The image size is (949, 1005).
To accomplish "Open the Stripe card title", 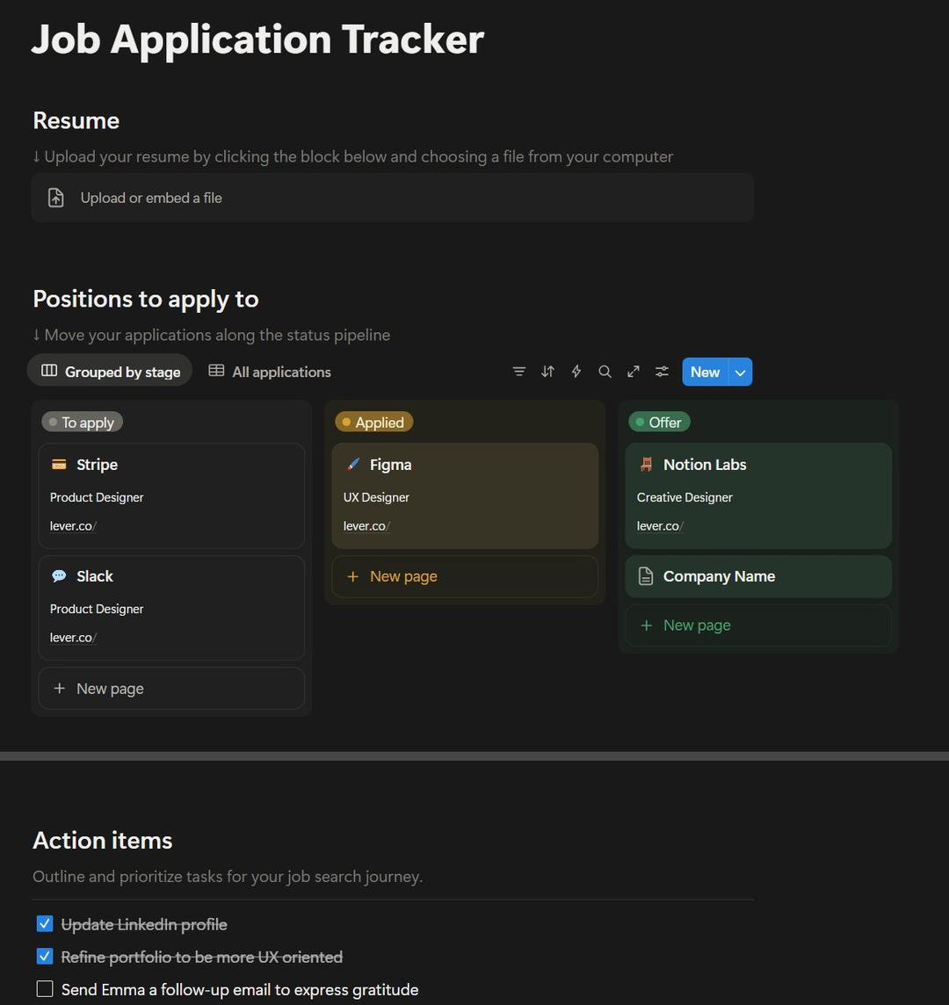I will point(97,465).
